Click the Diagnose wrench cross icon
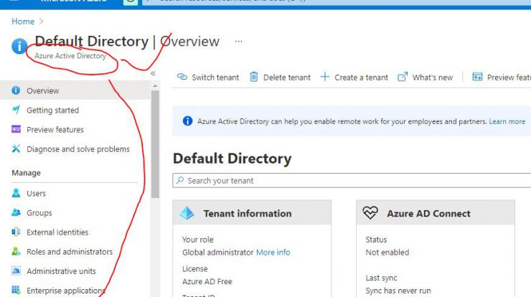The height and width of the screenshot is (297, 531). click(16, 148)
